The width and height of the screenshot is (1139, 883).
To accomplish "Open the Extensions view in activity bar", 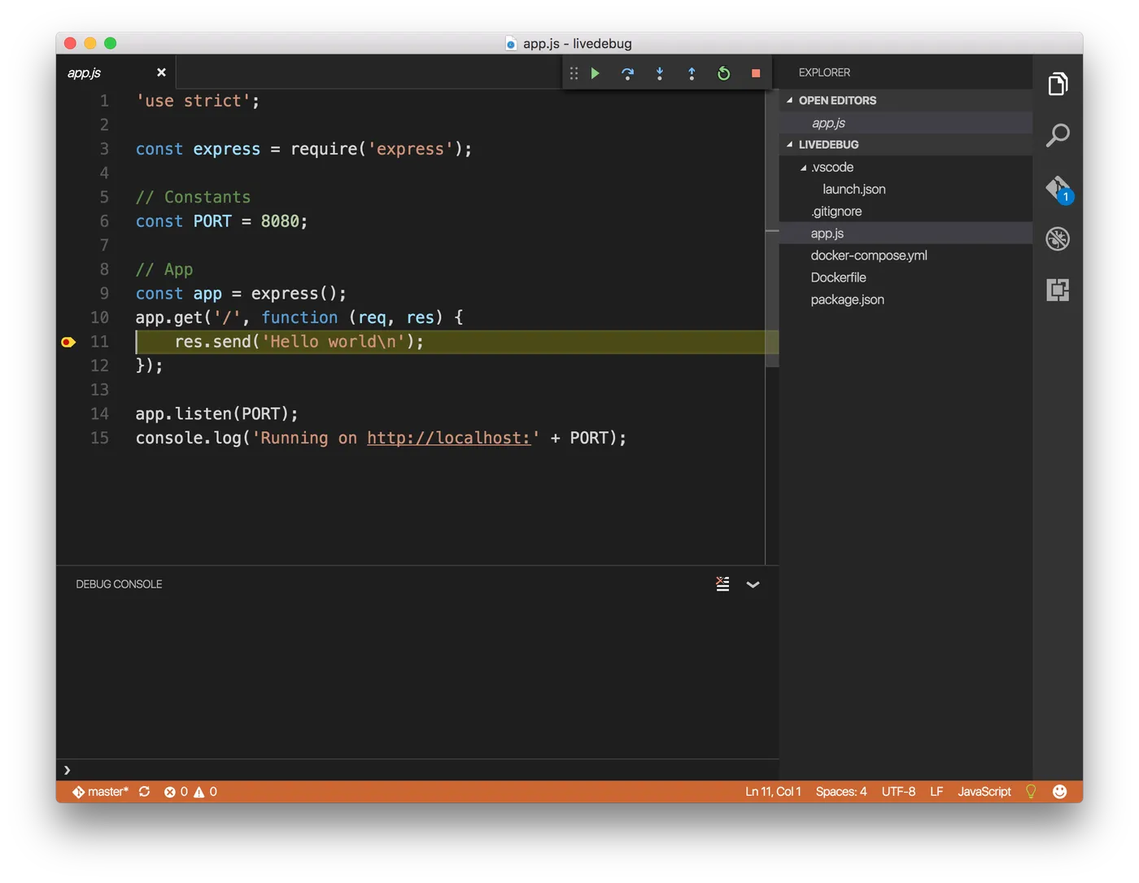I will (1058, 290).
